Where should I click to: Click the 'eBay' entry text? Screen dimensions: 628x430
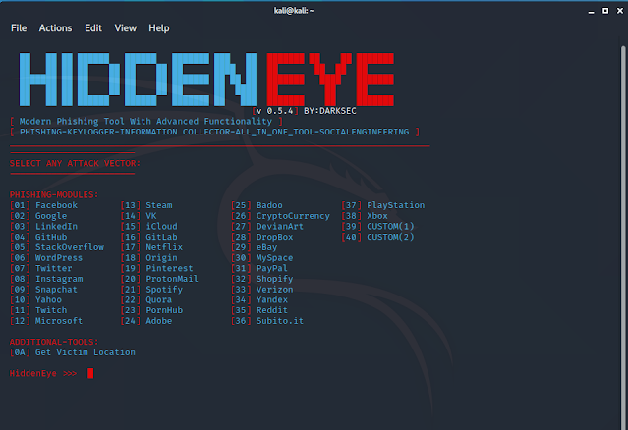pyautogui.click(x=266, y=247)
